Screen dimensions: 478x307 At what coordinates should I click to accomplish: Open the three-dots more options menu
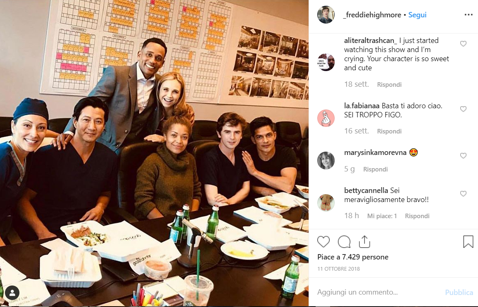tap(468, 14)
